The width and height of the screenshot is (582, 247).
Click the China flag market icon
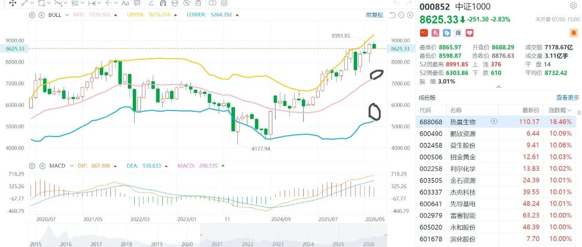424,33
